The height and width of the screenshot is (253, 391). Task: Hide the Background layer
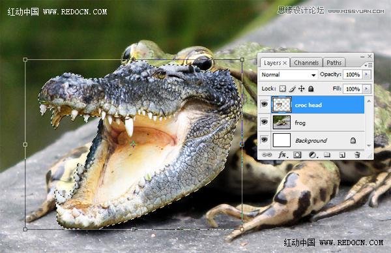[265, 140]
